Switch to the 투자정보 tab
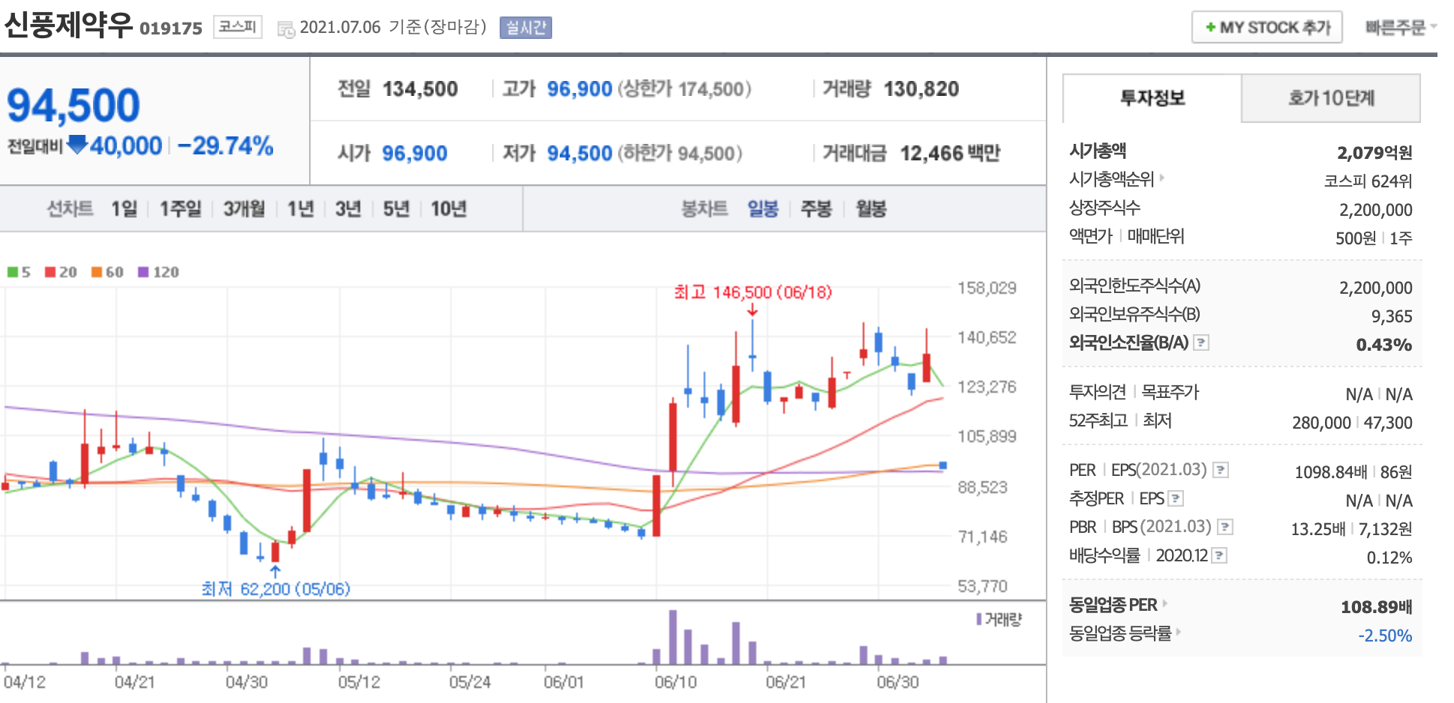This screenshot has width=1454, height=703. coord(1152,98)
